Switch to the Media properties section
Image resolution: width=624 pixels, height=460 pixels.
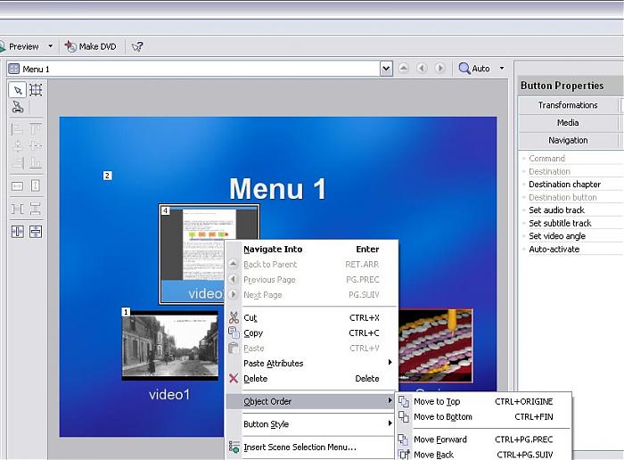[x=568, y=123]
